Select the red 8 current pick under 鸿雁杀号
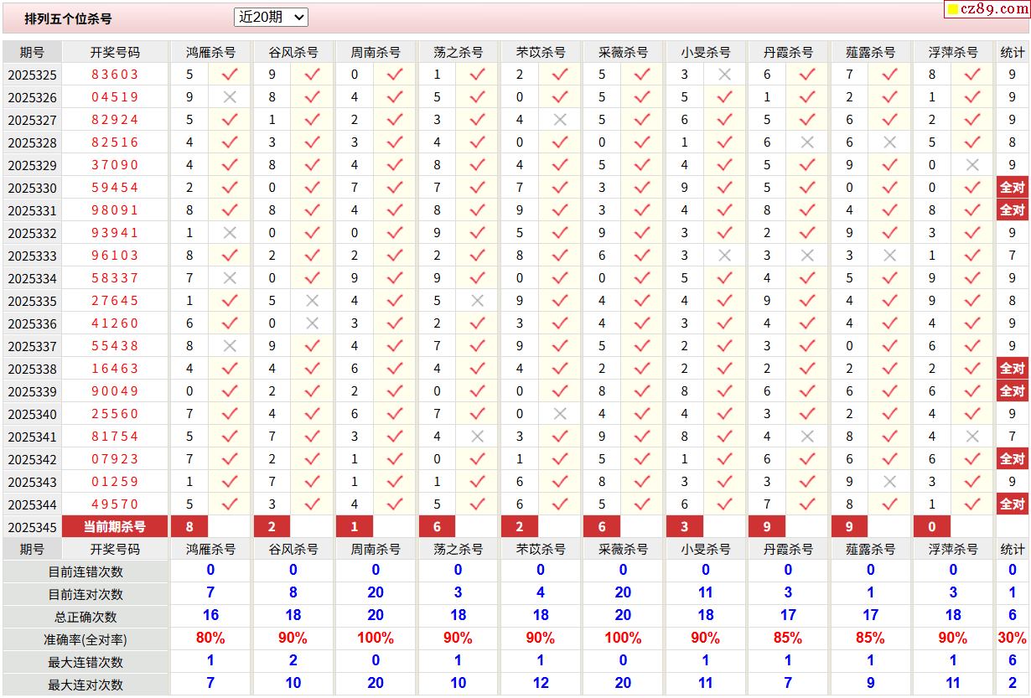The image size is (1031, 698). [189, 527]
